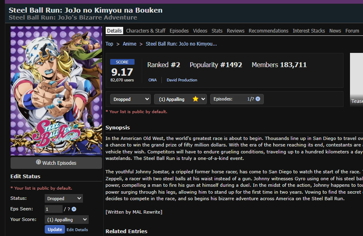The image size is (363, 236).
Task: Click the page title Steel Ball Run: JoJo no Kimyou na Bouken
Action: pos(85,10)
